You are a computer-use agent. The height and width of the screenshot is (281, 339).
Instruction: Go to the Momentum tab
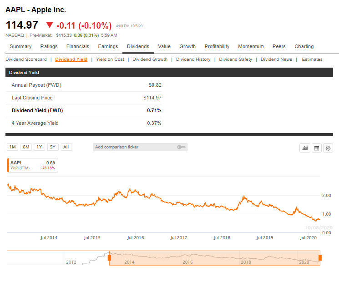(251, 46)
